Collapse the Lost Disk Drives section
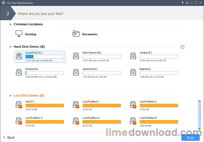Viewport: 204px width, 142px height. 11,96
